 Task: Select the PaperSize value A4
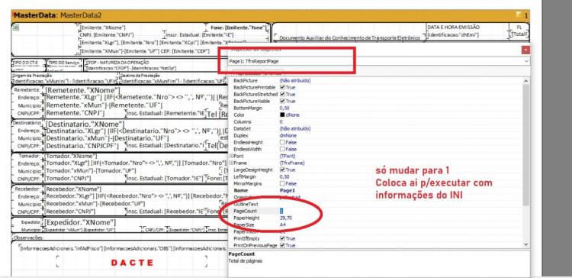[x=282, y=225]
